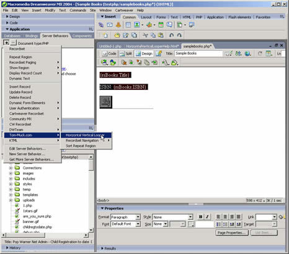Viewport: 289px width, 254px height.
Task: Undo last action with Undo arrow
Action: pos(171,35)
